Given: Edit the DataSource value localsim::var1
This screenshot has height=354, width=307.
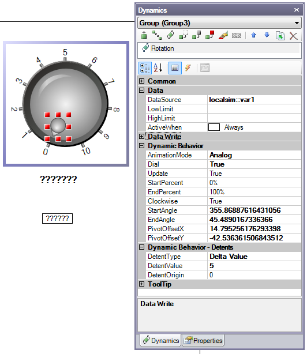Looking at the screenshot, I should click(x=254, y=100).
